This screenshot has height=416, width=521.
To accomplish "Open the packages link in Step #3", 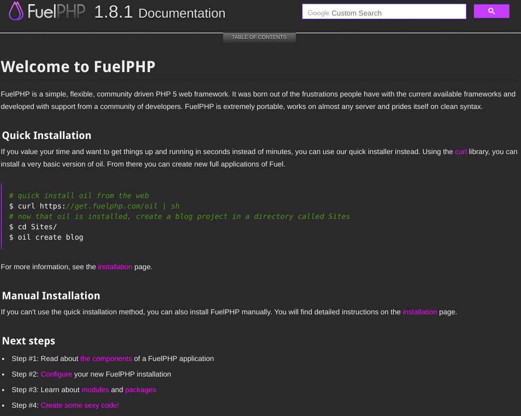I will click(141, 390).
